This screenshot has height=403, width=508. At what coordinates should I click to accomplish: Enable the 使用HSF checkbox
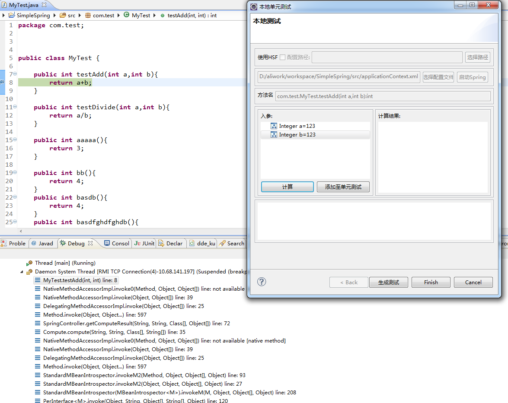click(282, 57)
